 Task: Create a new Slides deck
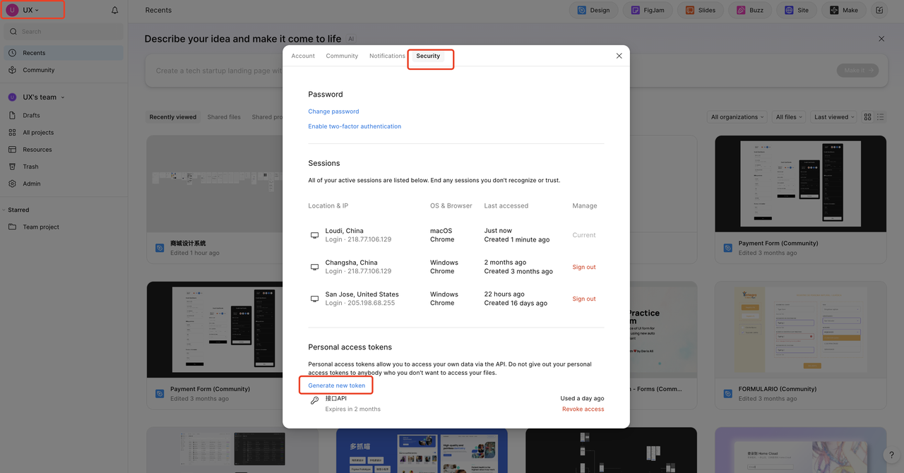701,11
